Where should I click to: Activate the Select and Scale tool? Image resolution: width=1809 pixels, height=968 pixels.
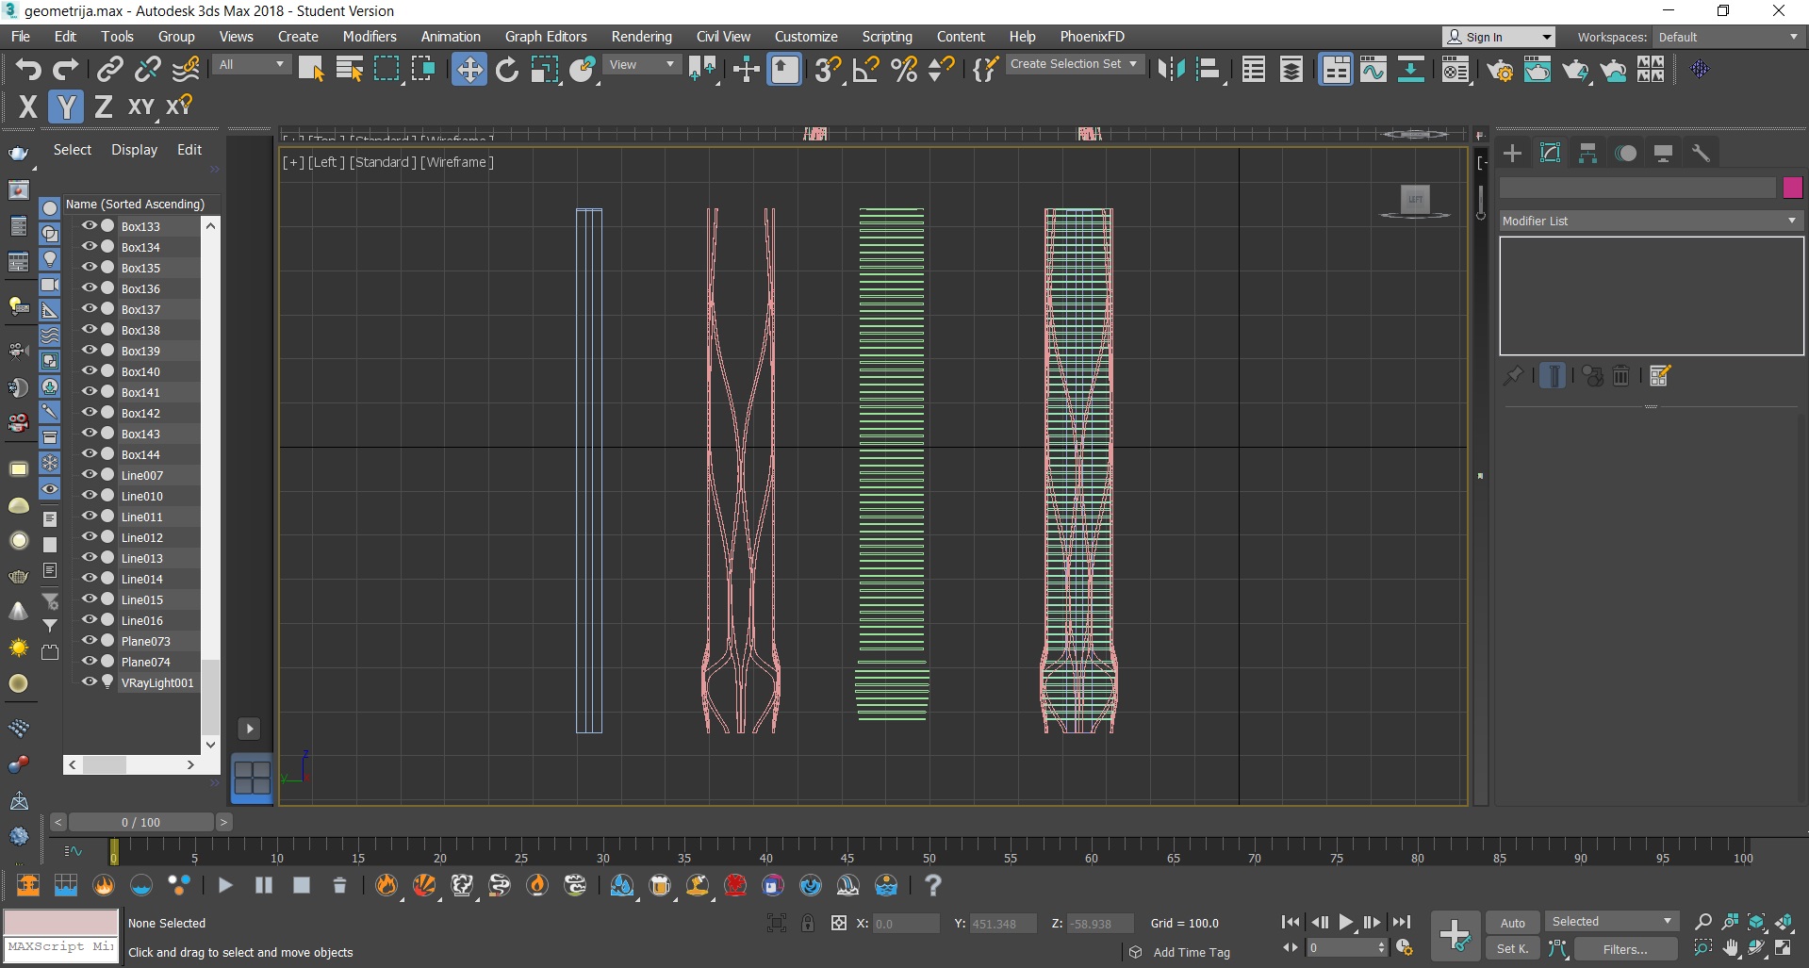click(545, 70)
